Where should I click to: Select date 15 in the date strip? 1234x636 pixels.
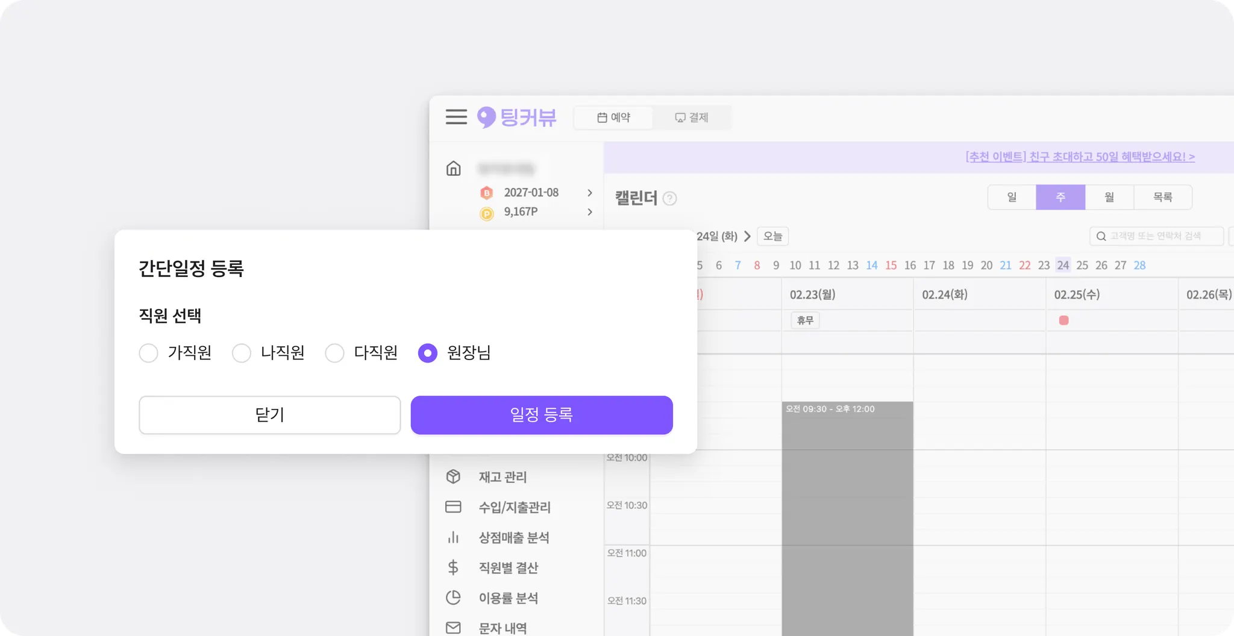click(x=891, y=265)
